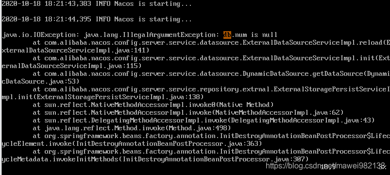Click the "Method.java:498" stack frame
This screenshot has height=175, width=390.
[x=198, y=128]
